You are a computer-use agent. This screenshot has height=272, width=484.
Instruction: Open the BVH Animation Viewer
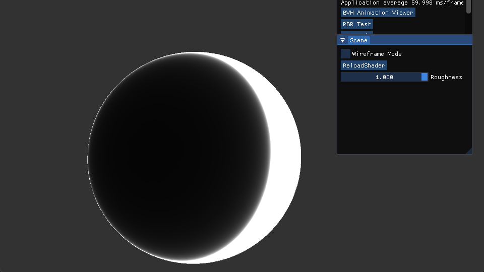378,13
